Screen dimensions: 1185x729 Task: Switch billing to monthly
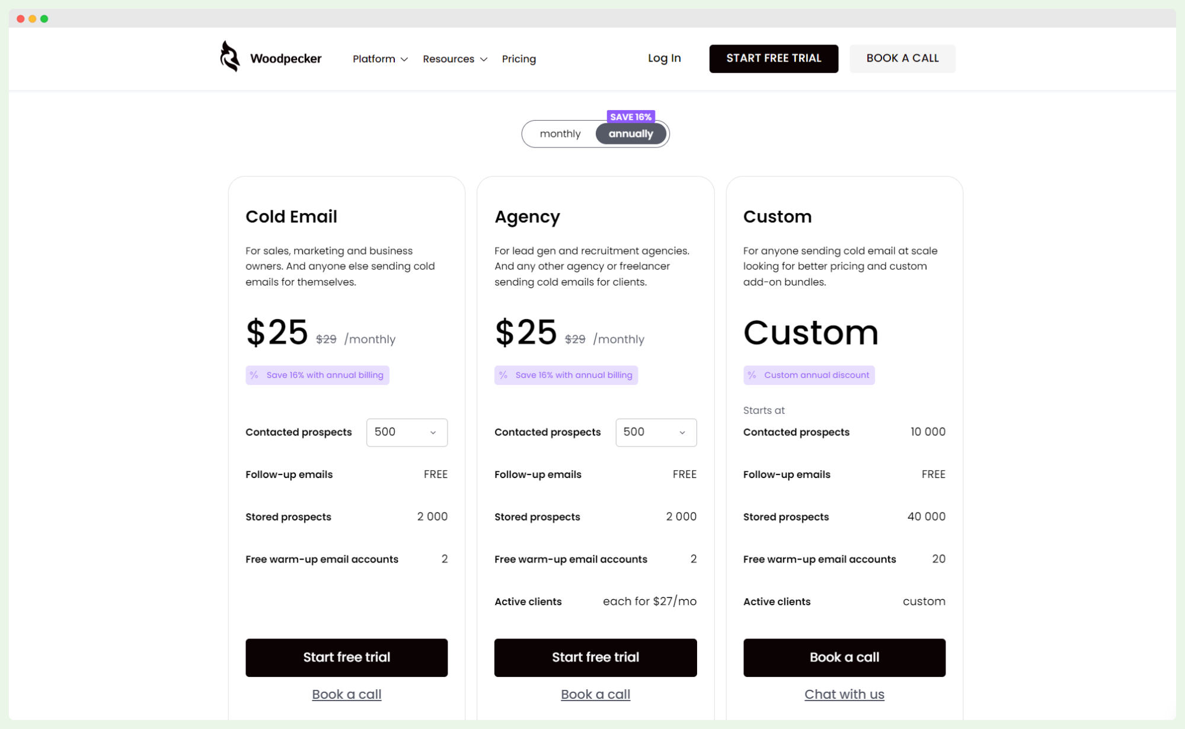(x=560, y=134)
